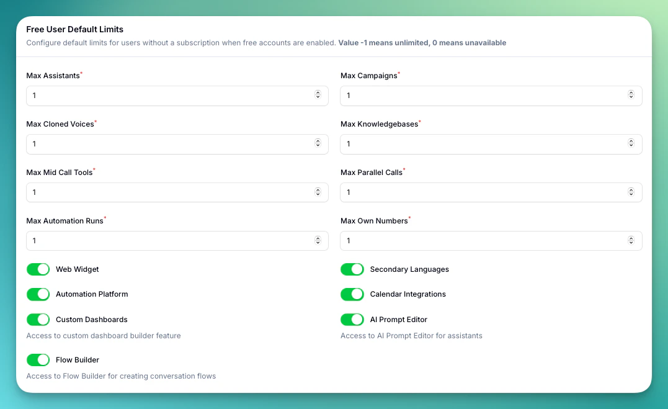The image size is (668, 409).
Task: Click the Max Assistants label
Action: pyautogui.click(x=53, y=76)
